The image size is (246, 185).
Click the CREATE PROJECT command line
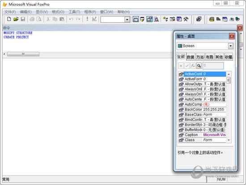tap(16, 37)
